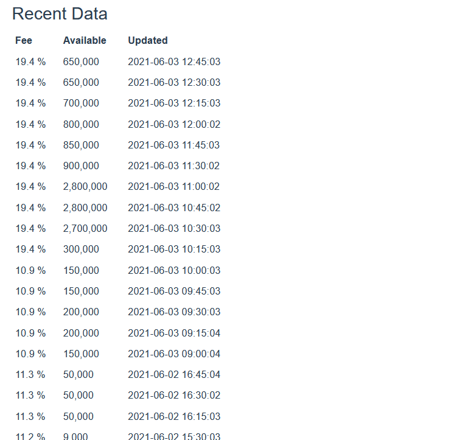Click the 2021-06-03 10:00:03 timestamp
Screen dimensions: 468x440
(x=174, y=270)
